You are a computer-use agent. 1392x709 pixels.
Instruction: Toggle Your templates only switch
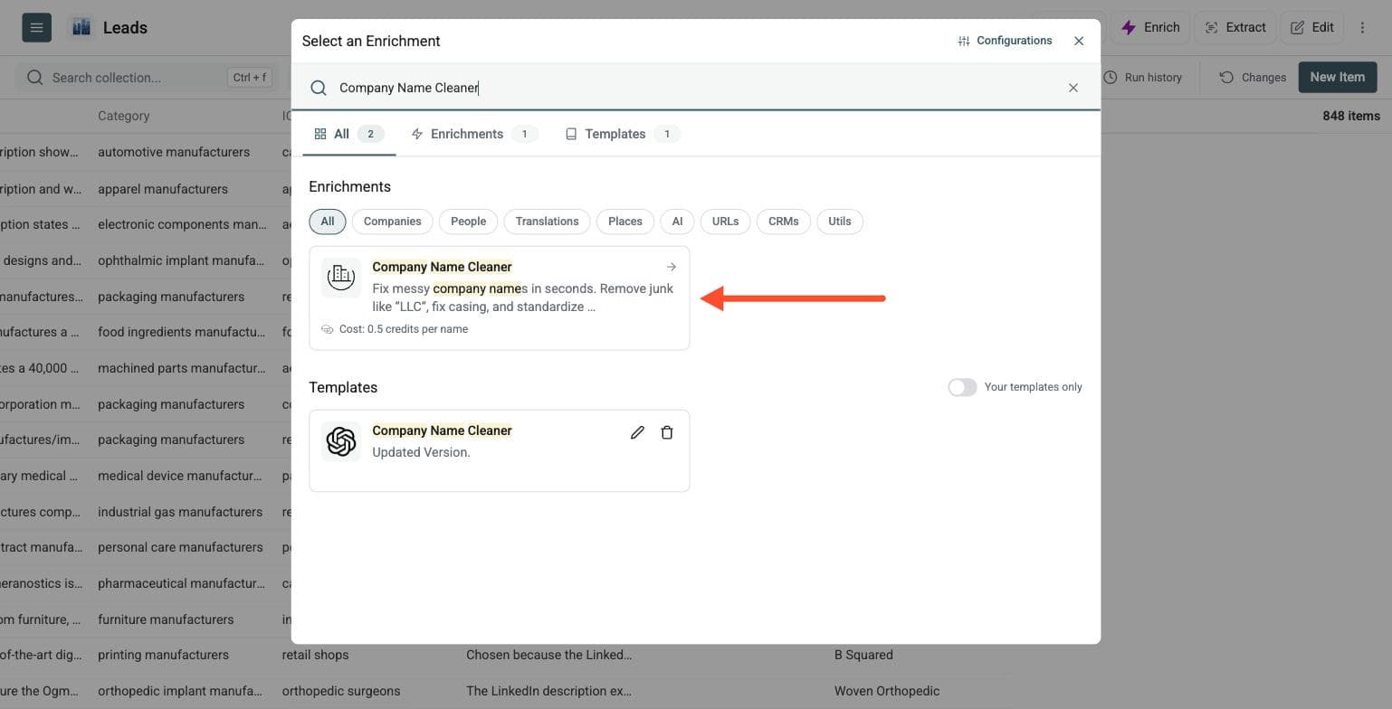(962, 387)
